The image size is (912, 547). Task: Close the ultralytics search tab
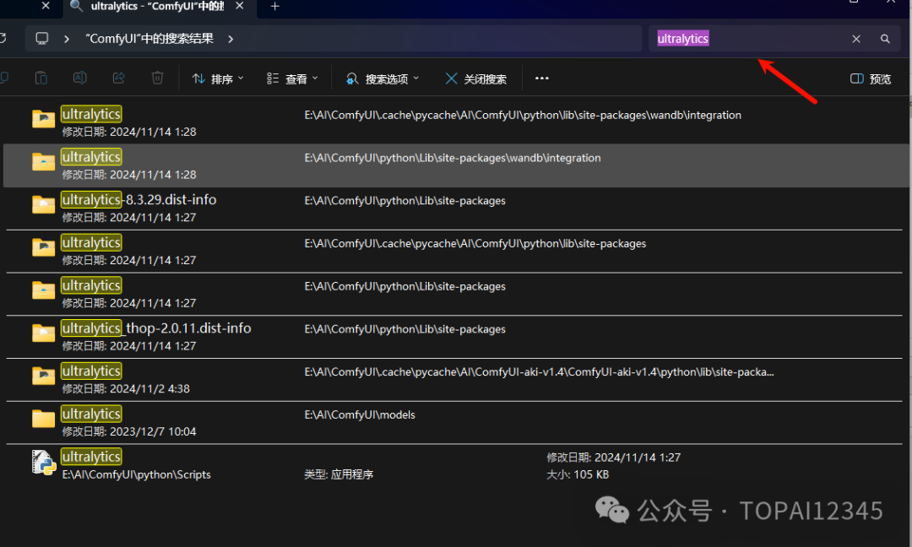pos(239,6)
